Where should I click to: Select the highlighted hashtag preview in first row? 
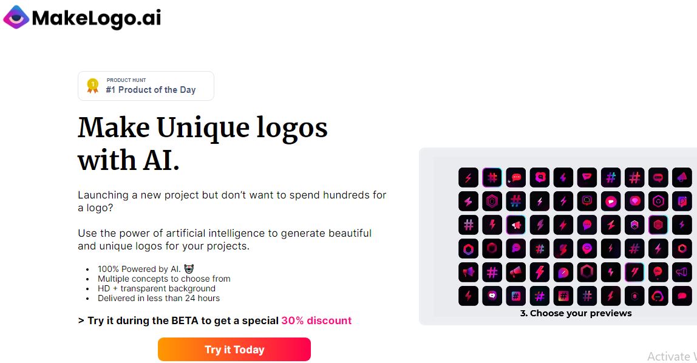point(492,178)
